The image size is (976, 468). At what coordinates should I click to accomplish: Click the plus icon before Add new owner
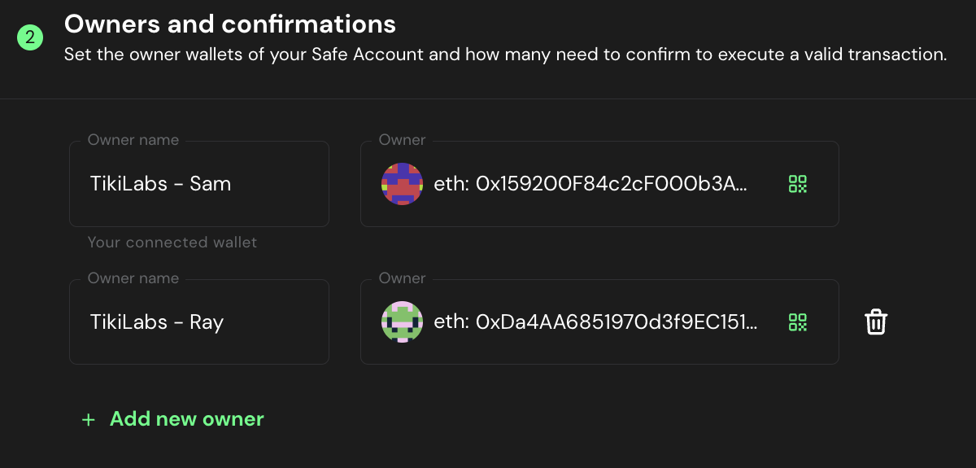(x=88, y=420)
